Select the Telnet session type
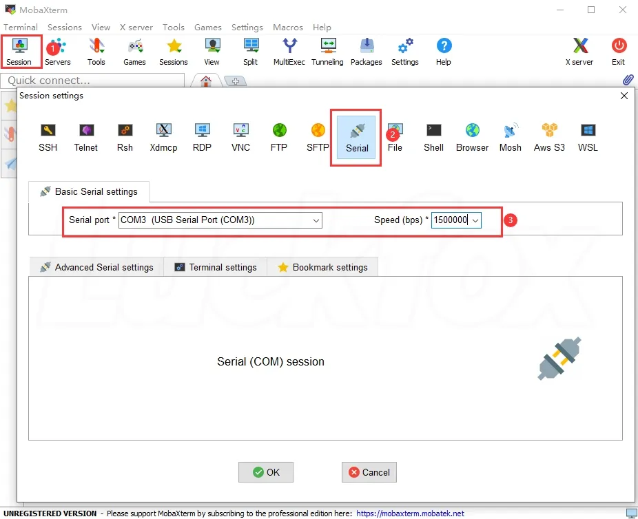Viewport: 638px width, 519px height. 86,138
